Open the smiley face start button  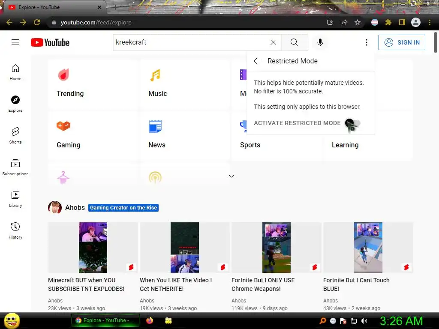point(12,321)
